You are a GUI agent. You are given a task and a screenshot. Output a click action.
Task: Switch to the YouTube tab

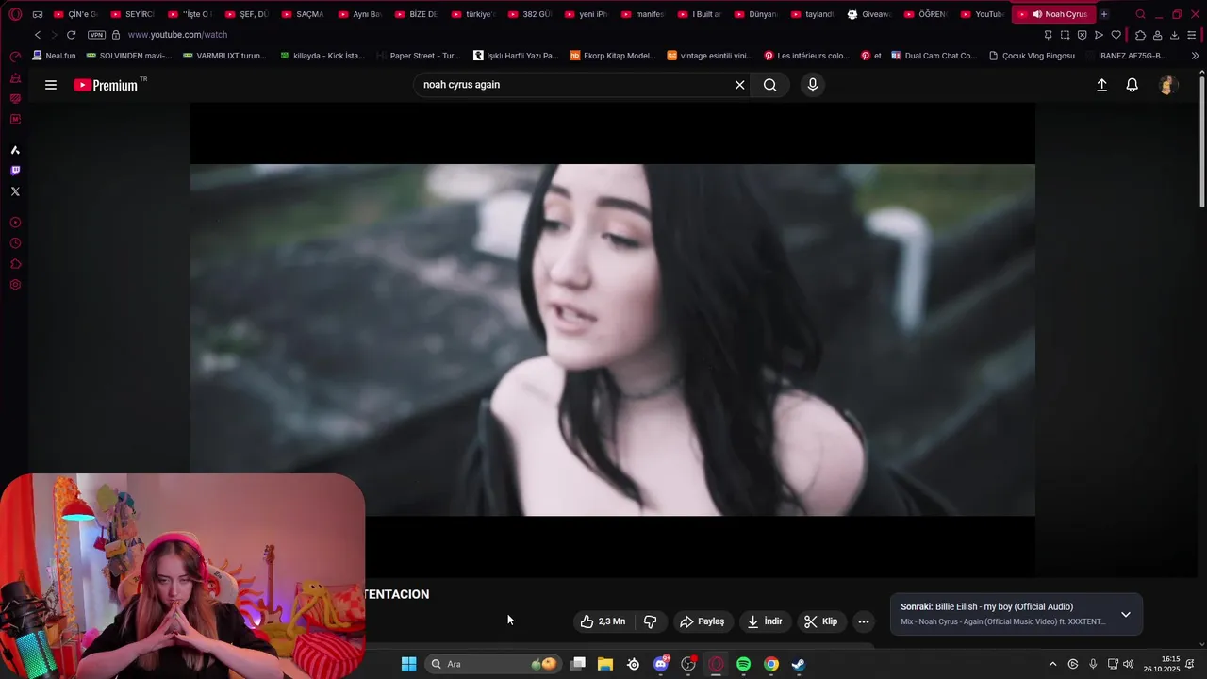pos(982,14)
